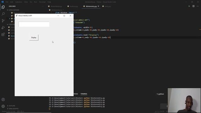Screen dimensions: 201x113
Task: Open the View menu
Action: (x=26, y=2)
